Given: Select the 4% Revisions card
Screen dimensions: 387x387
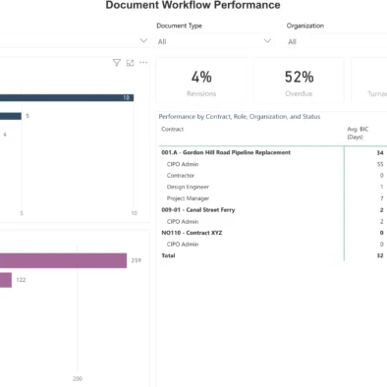Looking at the screenshot, I should click(x=201, y=82).
